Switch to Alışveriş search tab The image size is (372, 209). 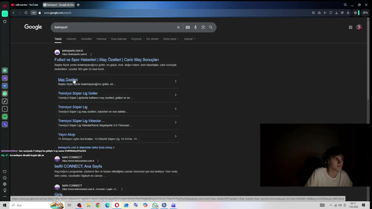pos(136,39)
